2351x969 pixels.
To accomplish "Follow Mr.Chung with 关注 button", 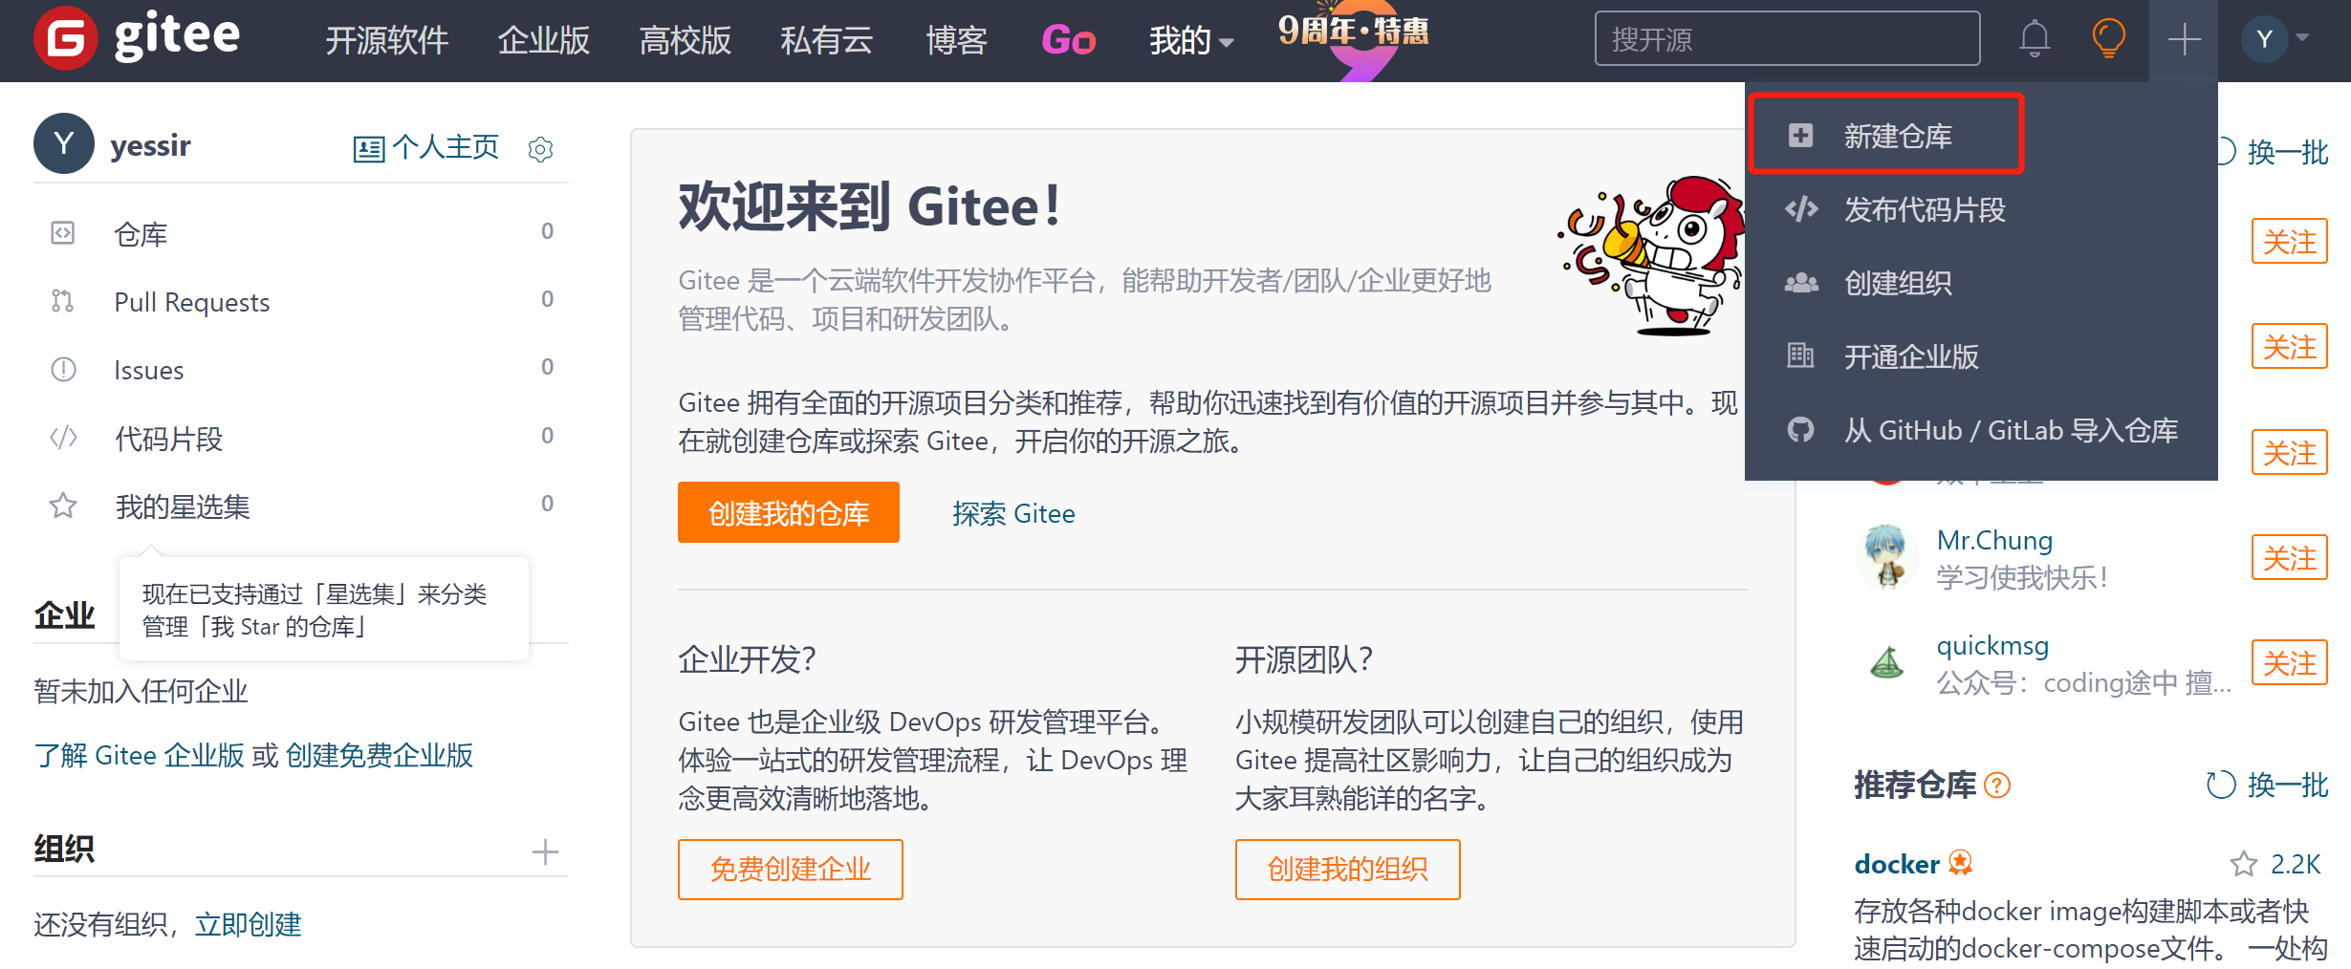I will click(x=2289, y=557).
